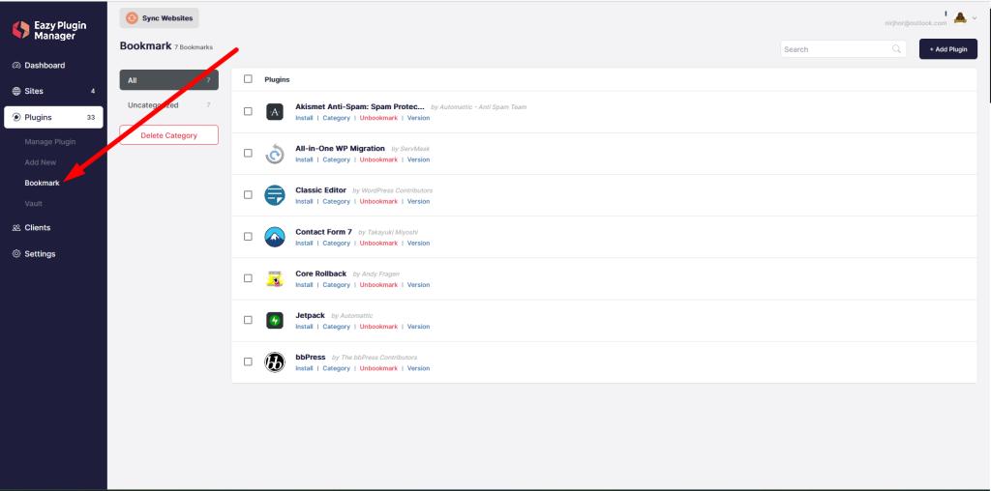Click Category link for bbPress
The width and height of the screenshot is (991, 491).
click(x=336, y=368)
